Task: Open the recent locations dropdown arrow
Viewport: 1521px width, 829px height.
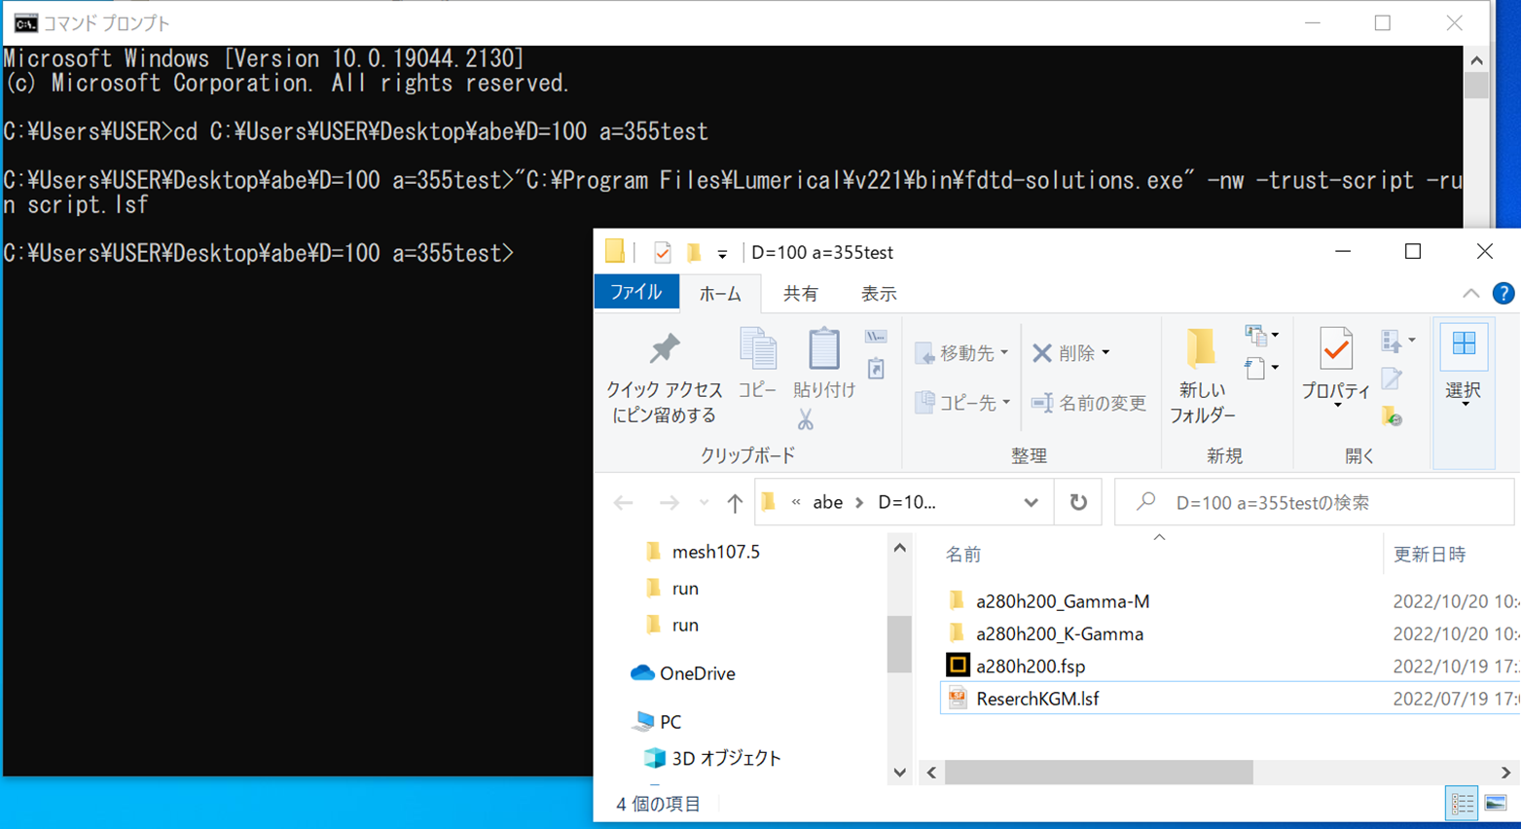Action: tap(704, 502)
